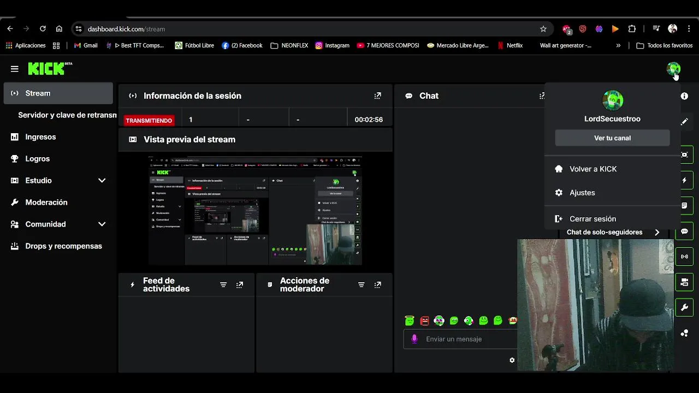
Task: Toggle the chat bubble panel button
Action: pyautogui.click(x=684, y=231)
